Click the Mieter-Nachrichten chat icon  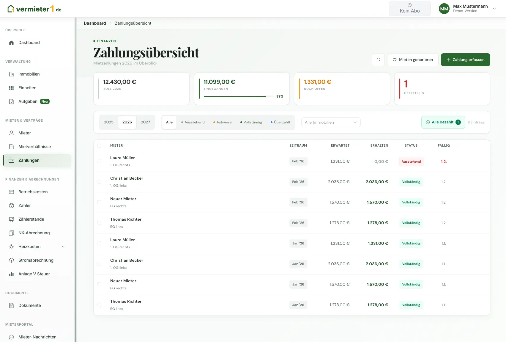click(x=11, y=337)
